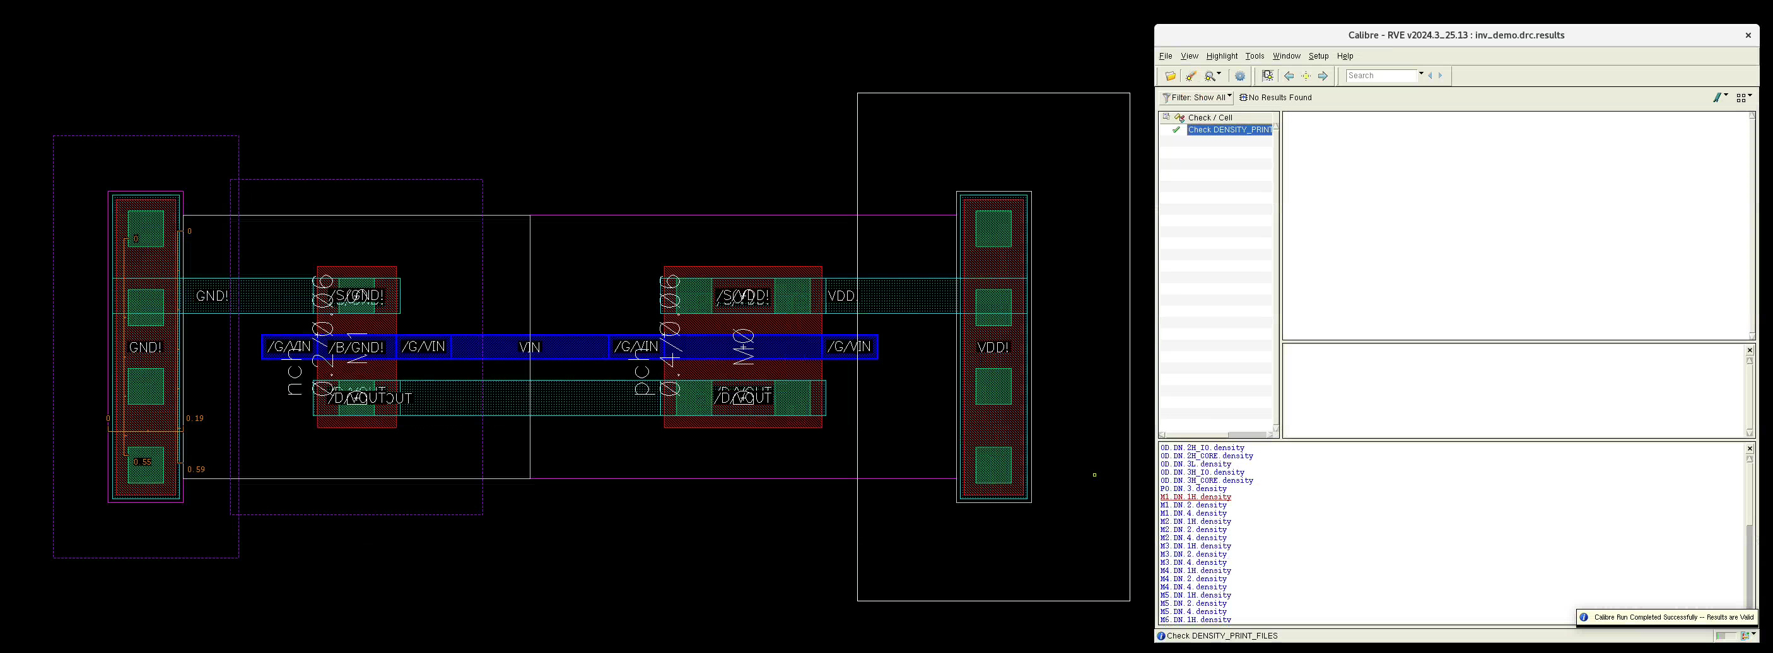Click the next result right arrow
Screen dimensions: 1773x653
(x=1322, y=76)
